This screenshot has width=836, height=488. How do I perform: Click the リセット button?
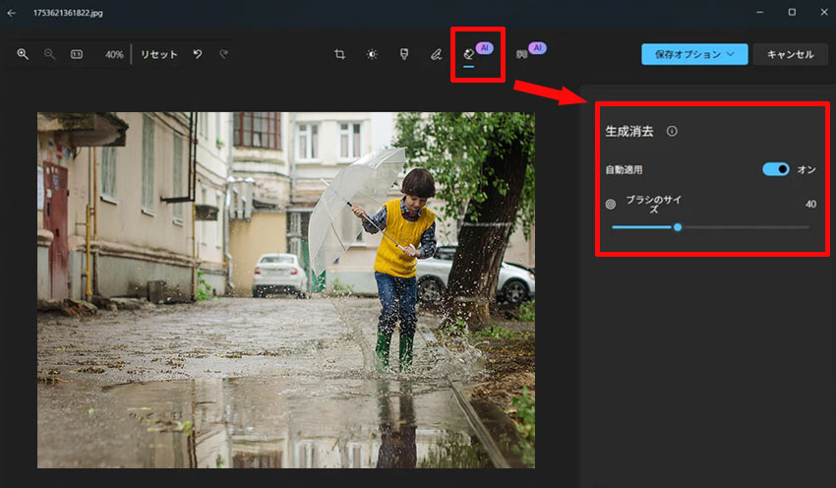click(158, 54)
